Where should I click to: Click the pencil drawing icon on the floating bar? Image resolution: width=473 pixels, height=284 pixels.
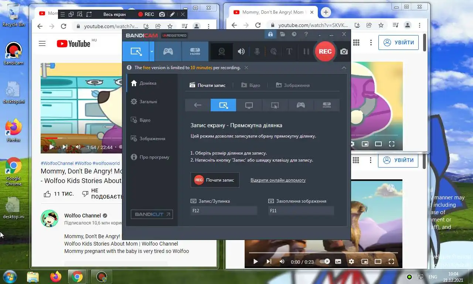coord(172,14)
